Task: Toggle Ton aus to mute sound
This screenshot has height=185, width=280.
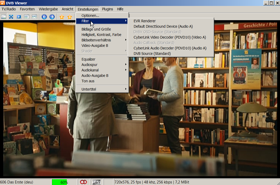Action: [x=88, y=81]
